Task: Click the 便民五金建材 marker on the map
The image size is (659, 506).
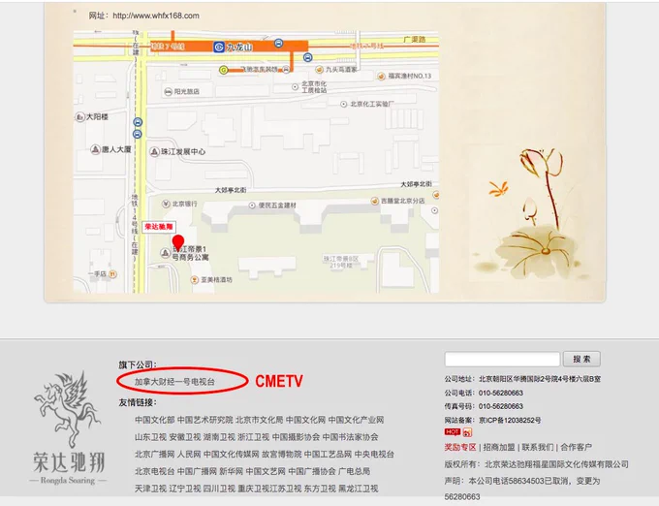Action: 252,206
